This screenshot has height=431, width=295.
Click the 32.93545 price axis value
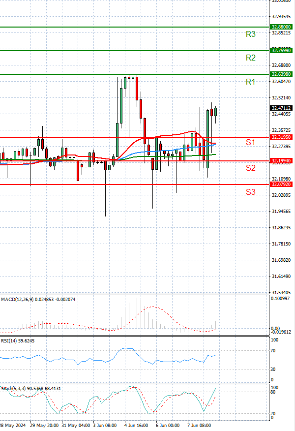(281, 17)
